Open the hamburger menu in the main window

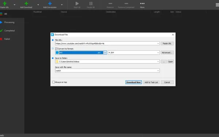[217, 5]
